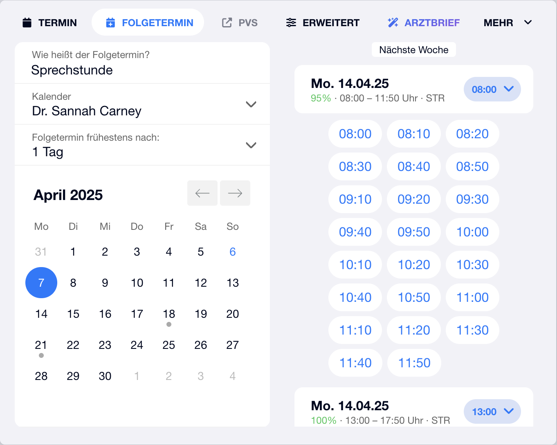Click the Arztbrief magic wand icon

[x=393, y=23]
